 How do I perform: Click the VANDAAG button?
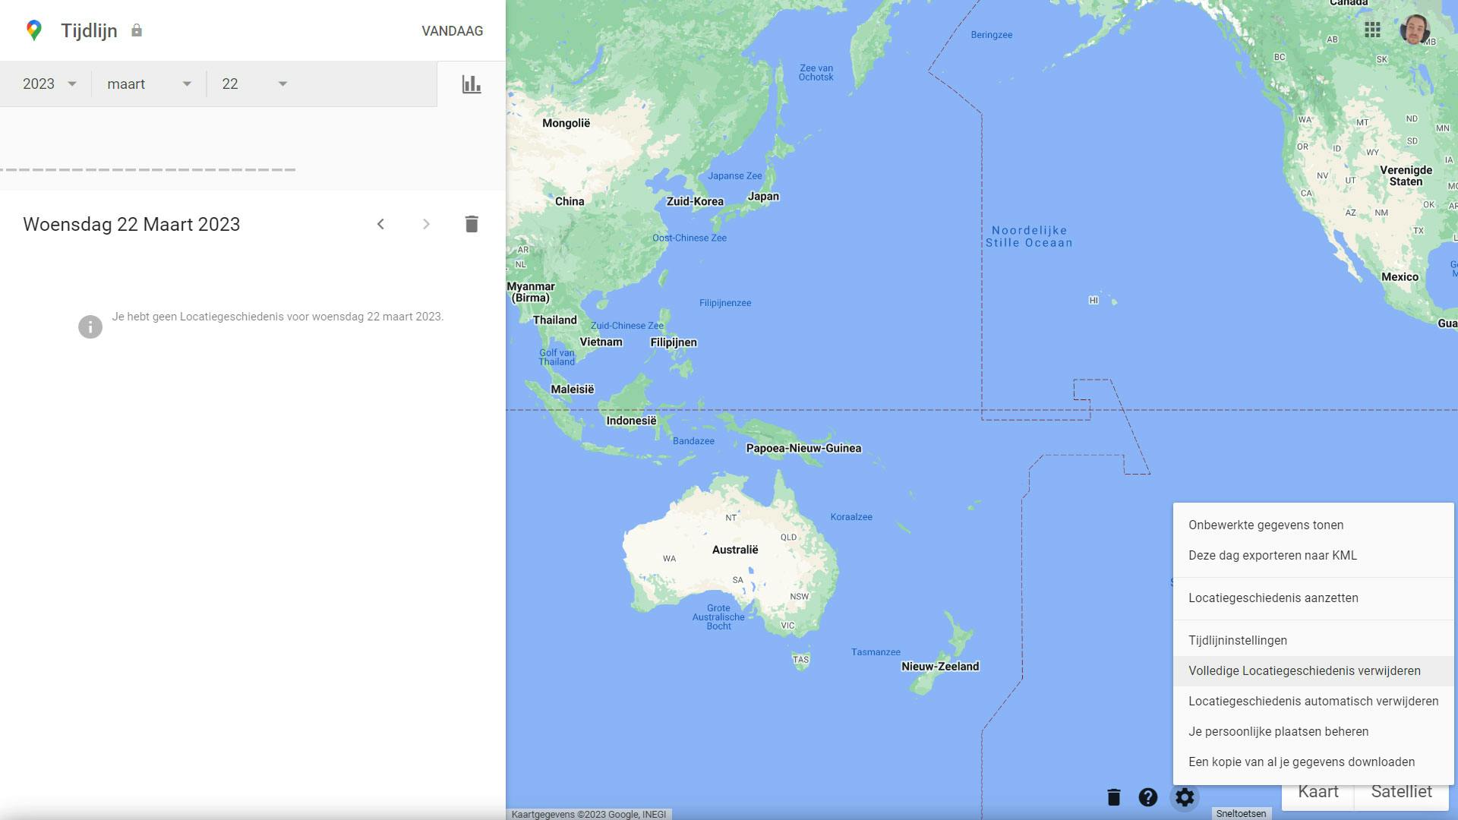[453, 31]
